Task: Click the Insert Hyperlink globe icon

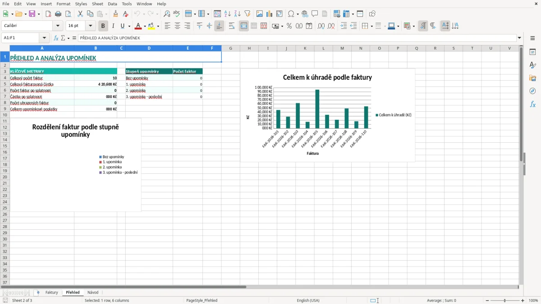Action: (305, 14)
